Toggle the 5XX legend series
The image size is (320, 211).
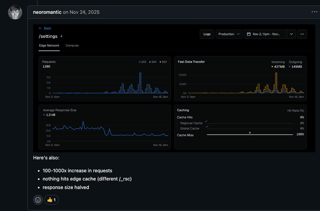pos(163,62)
